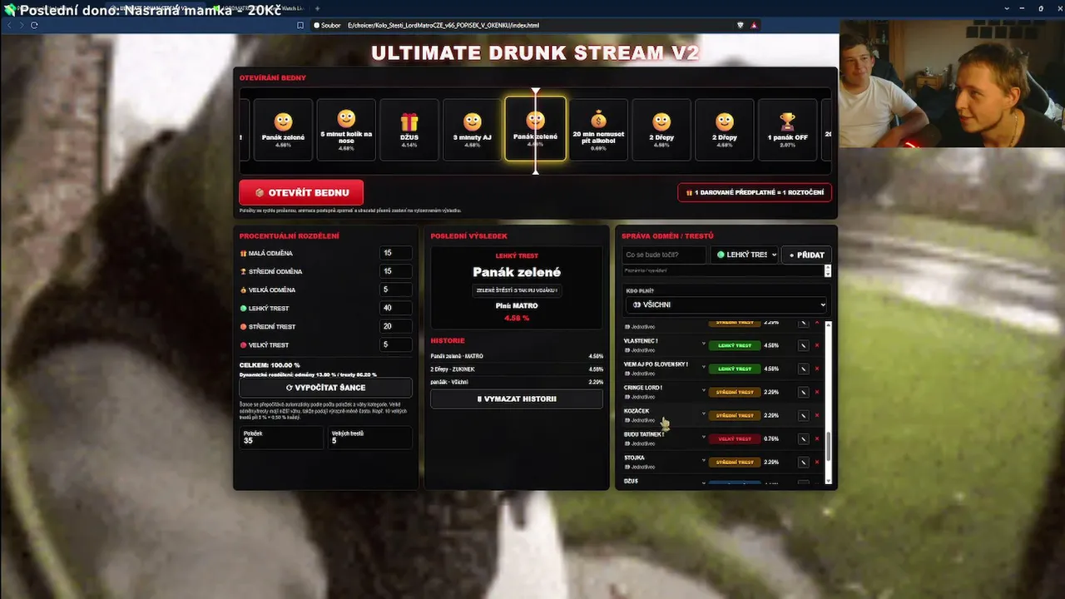Expand the BUDU TATÍNEK ! row chevron
Screen dimensions: 1065x599
[x=703, y=438]
